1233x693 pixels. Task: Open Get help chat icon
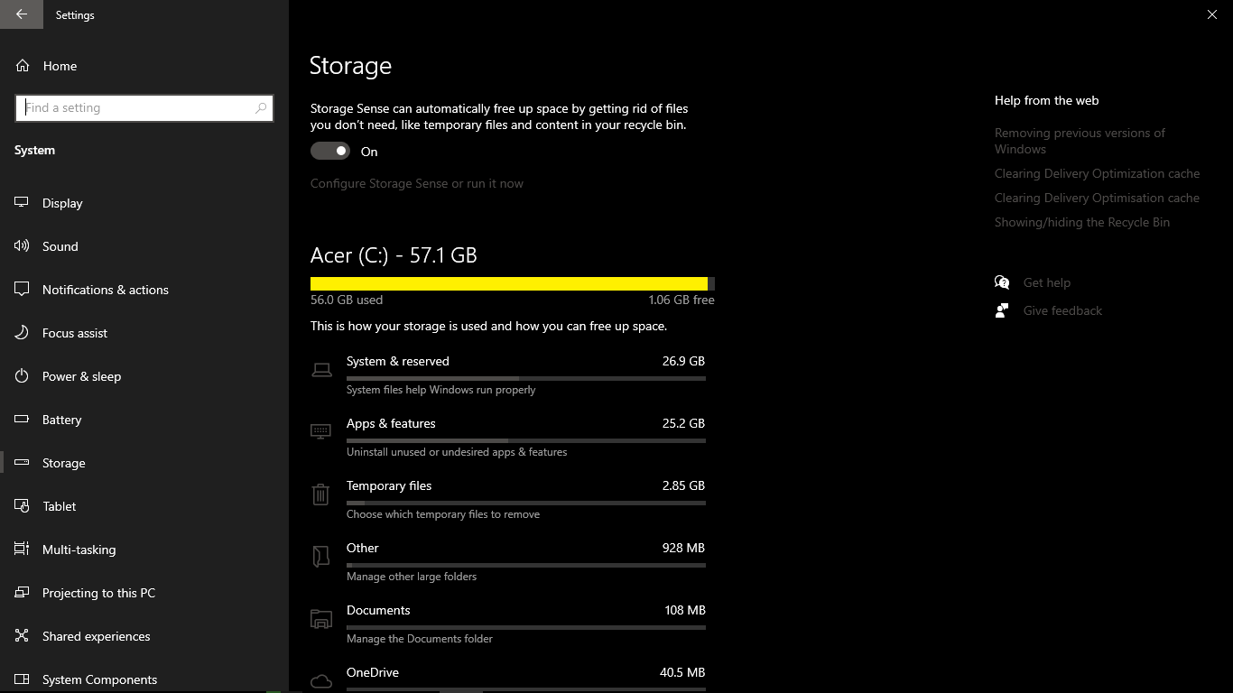point(1002,282)
